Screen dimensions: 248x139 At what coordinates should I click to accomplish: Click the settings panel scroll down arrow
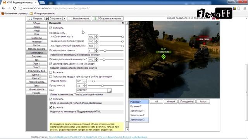127,129
